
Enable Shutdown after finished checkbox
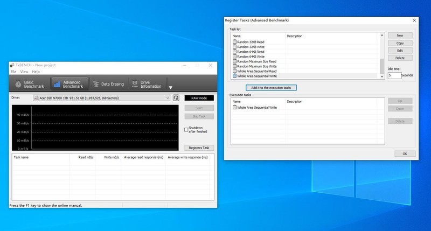click(186, 129)
